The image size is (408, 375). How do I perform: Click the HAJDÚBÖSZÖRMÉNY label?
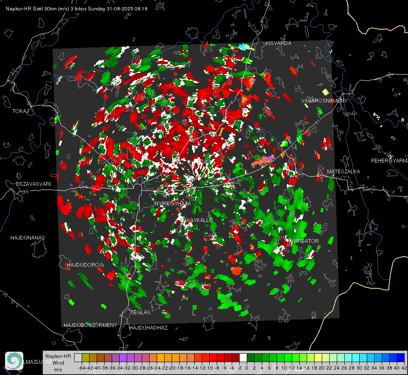click(90, 325)
